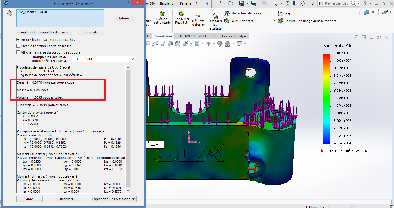Open the Outils de tracé dropdown arrow
Viewport: 394px width, 208px height.
click(274, 21)
